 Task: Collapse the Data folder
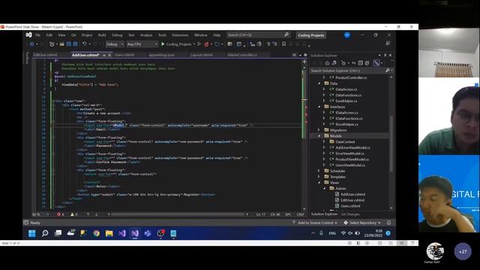319,83
